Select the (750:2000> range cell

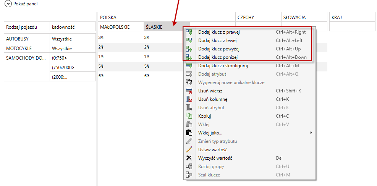pos(73,67)
